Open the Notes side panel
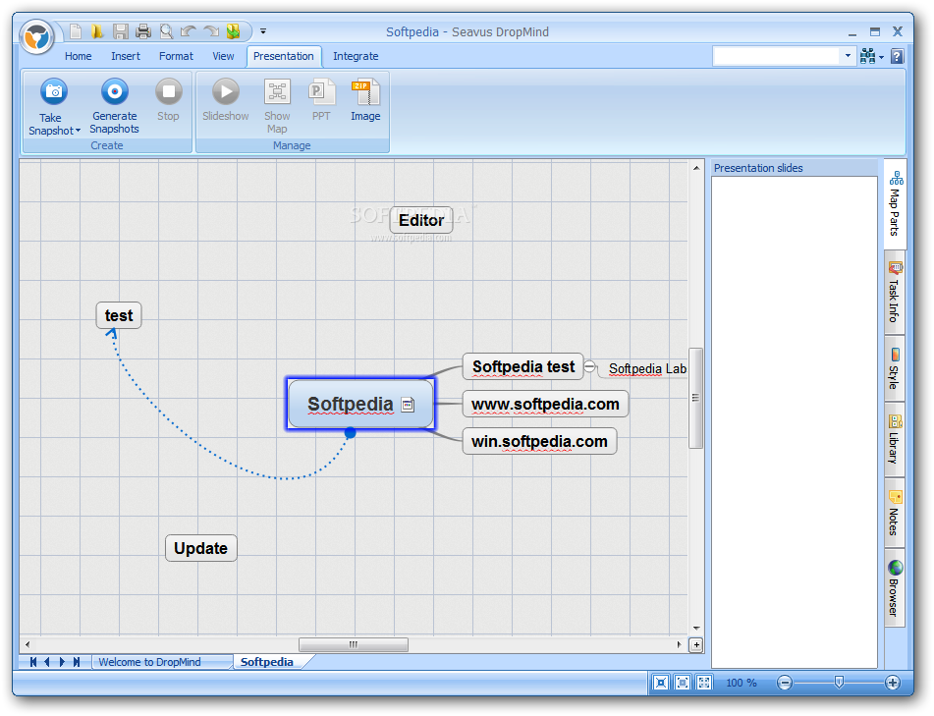The image size is (934, 716). [895, 513]
